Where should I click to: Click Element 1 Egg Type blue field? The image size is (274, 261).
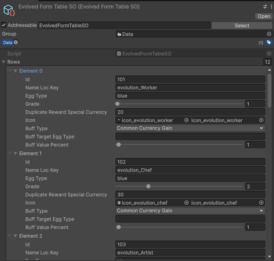click(190, 178)
